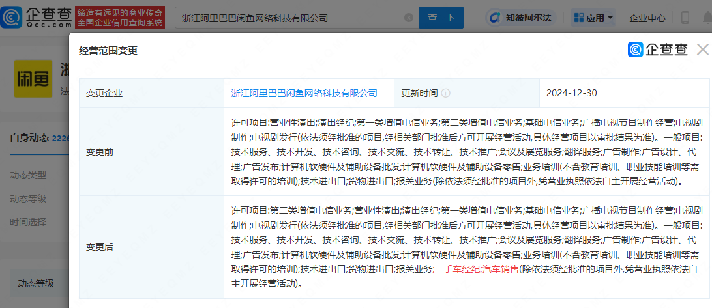Click the 动态类型 filter label
Image resolution: width=712 pixels, height=308 pixels.
tap(27, 175)
